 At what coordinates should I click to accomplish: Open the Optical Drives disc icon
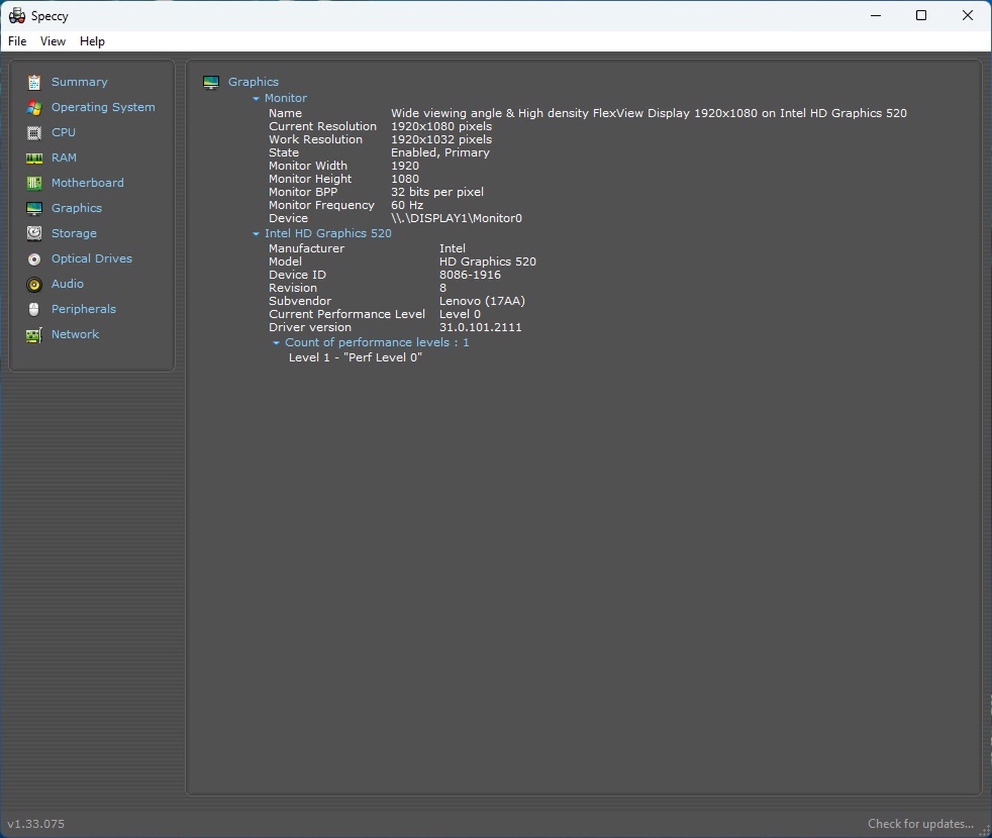tap(34, 259)
